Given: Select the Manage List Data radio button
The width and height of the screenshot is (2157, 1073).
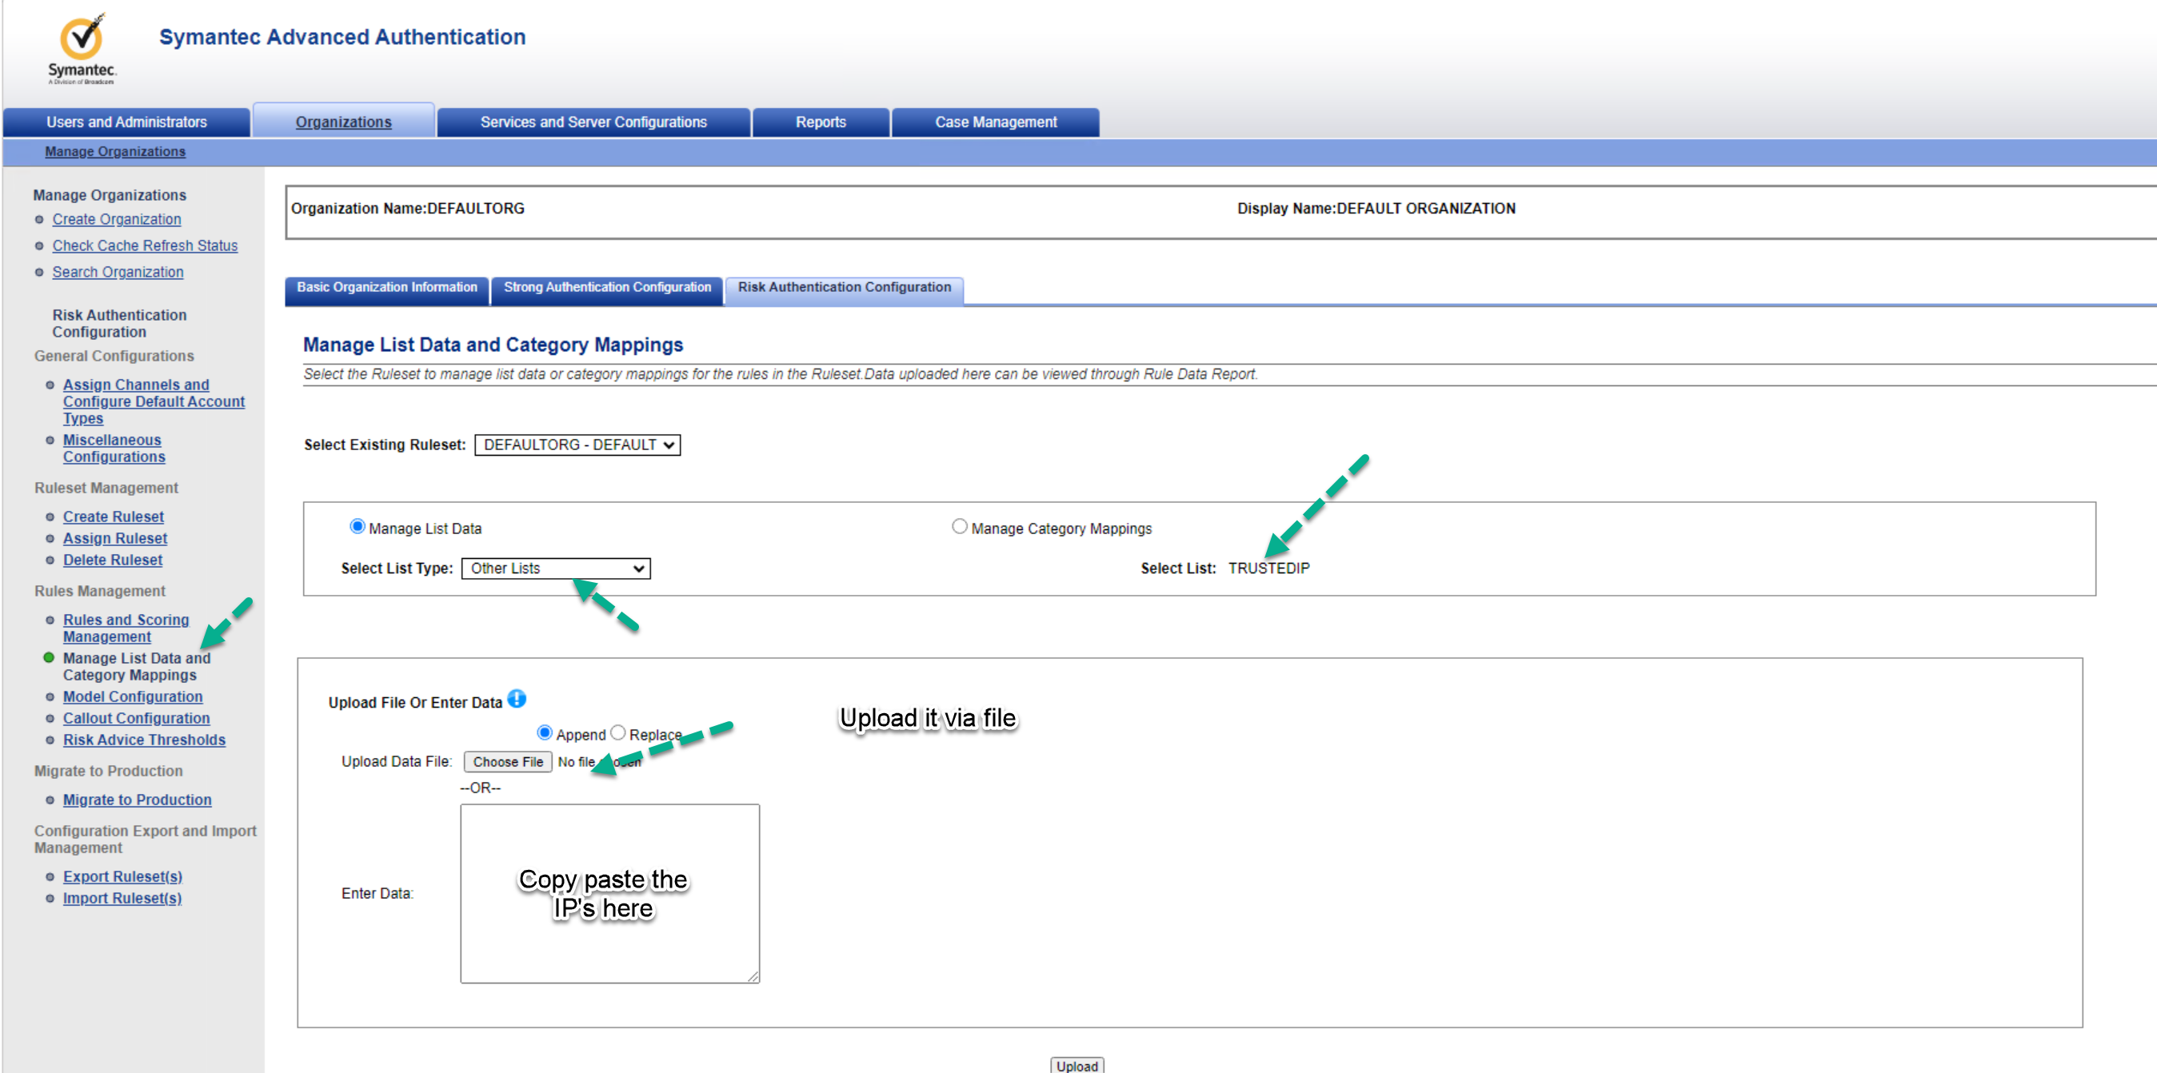Looking at the screenshot, I should [x=358, y=526].
